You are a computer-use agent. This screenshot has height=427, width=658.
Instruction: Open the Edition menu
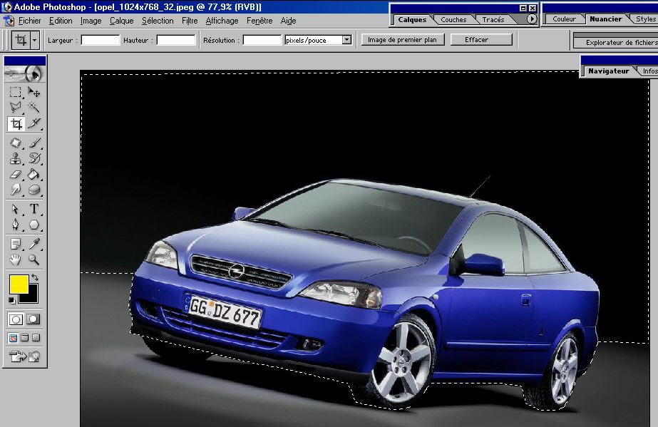(x=61, y=21)
